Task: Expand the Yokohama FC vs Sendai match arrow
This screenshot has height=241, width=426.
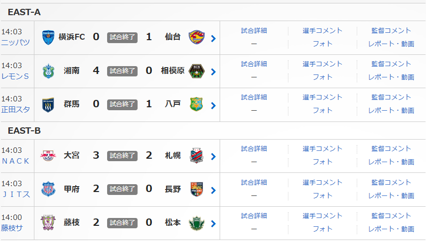Action: pos(213,38)
